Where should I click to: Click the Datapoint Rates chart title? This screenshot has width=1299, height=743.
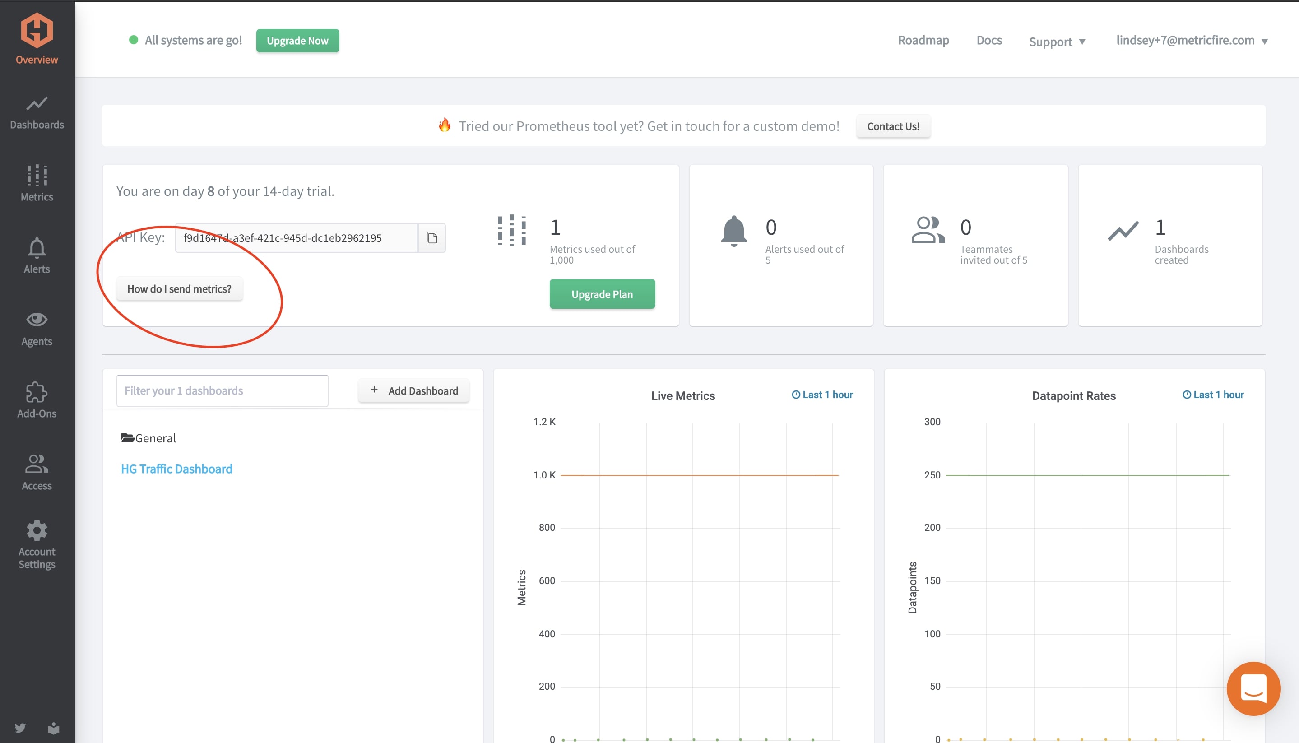click(1073, 395)
